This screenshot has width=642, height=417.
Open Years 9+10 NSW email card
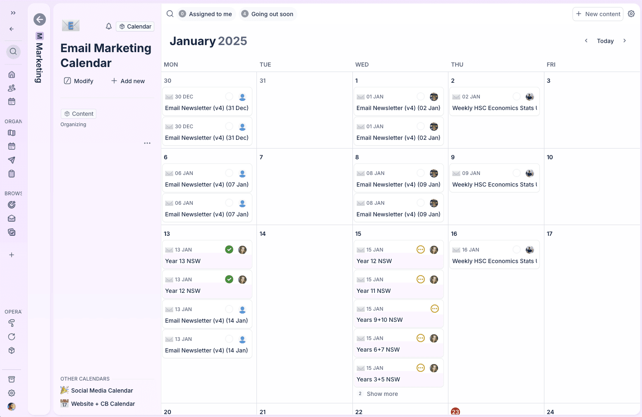click(x=399, y=314)
